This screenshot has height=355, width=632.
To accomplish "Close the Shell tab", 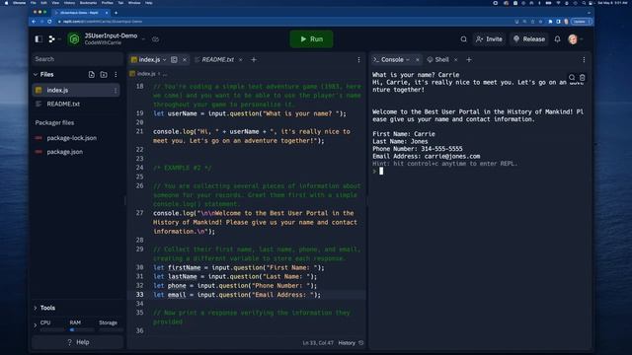I will (456, 59).
